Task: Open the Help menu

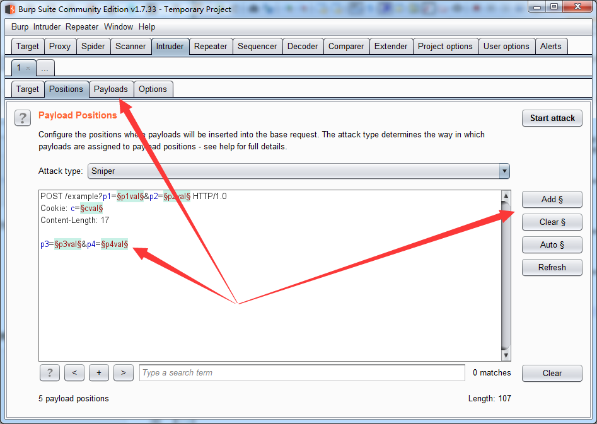Action: click(147, 26)
